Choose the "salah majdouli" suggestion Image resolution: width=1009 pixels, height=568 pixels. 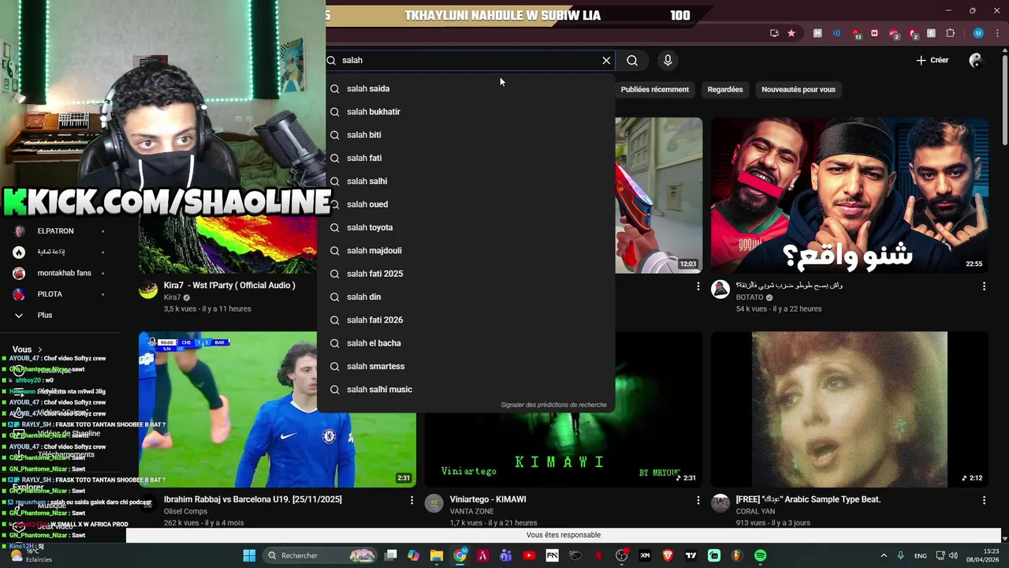pos(466,251)
